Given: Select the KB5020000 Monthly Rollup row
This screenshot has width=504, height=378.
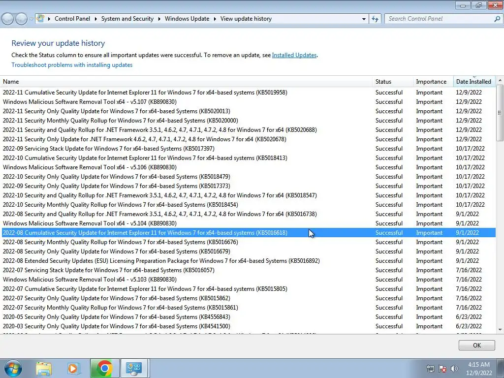Looking at the screenshot, I should (x=249, y=121).
